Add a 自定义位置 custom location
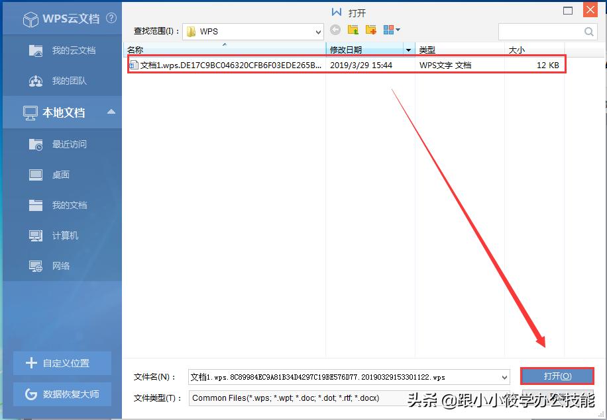The image size is (607, 420). pos(63,363)
